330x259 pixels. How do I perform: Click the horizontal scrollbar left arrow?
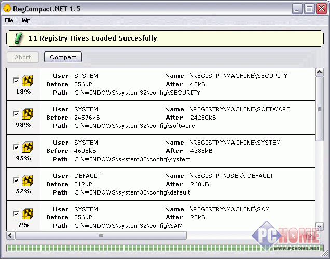click(x=10, y=236)
